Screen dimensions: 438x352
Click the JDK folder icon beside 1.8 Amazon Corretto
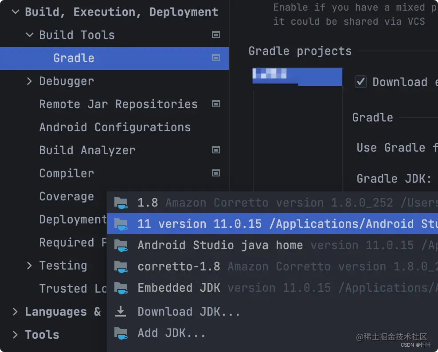120,203
